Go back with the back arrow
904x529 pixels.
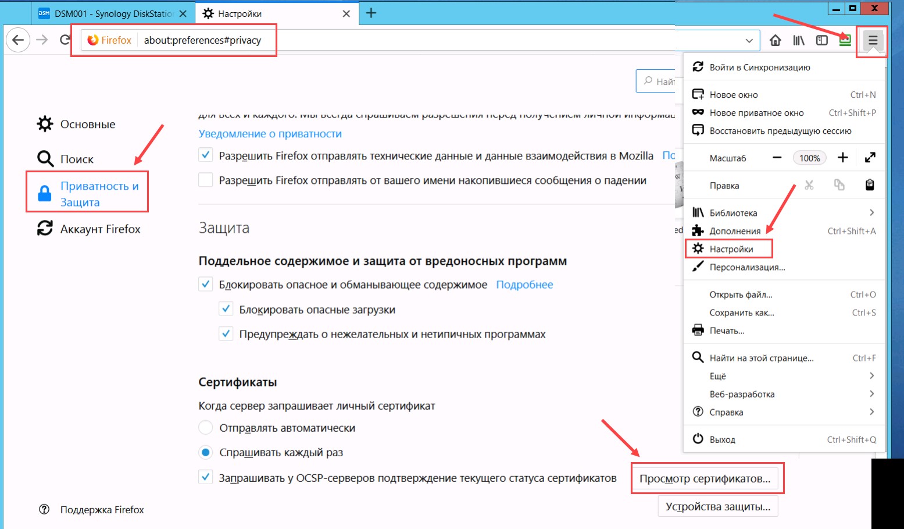pyautogui.click(x=18, y=40)
